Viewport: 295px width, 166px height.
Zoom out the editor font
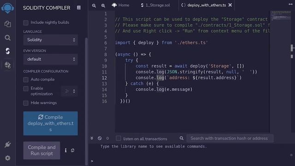pos(94,6)
